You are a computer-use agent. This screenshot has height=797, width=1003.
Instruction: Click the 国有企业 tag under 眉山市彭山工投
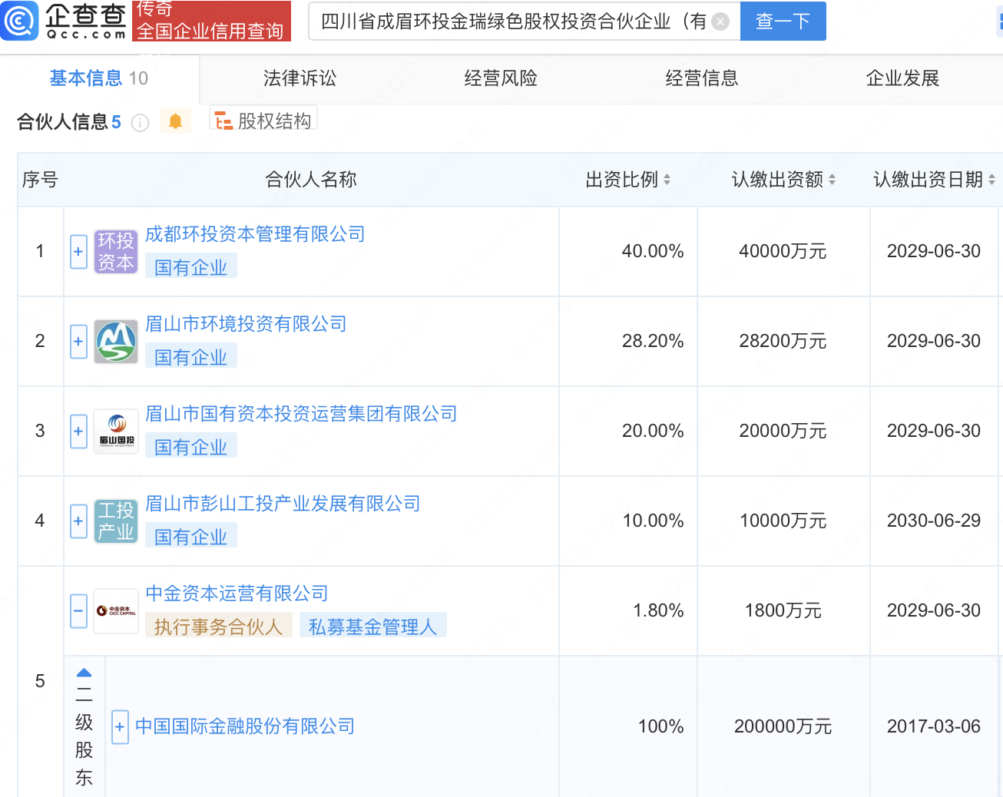click(191, 537)
